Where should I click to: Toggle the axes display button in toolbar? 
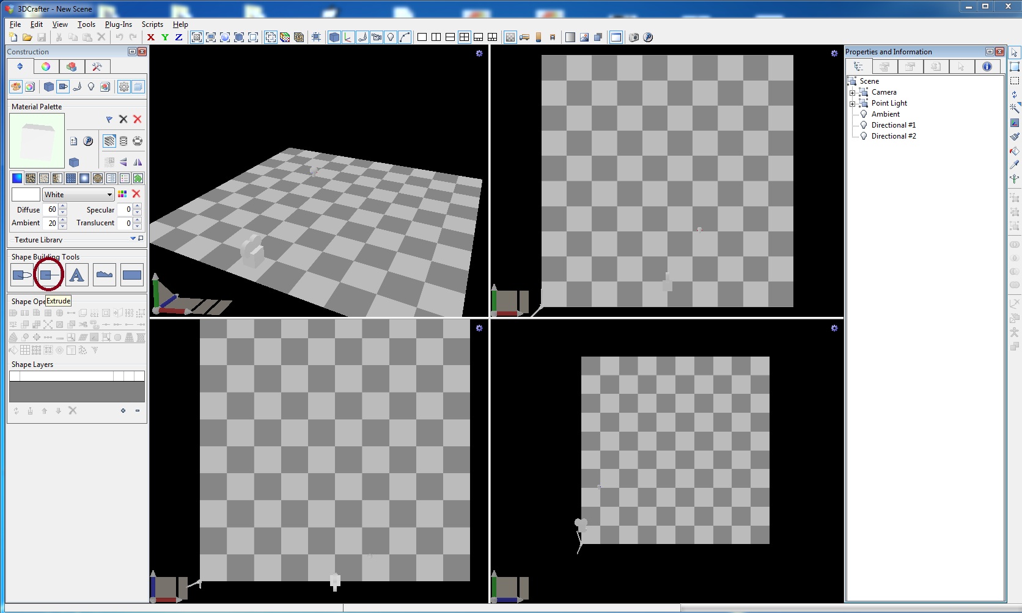pos(348,37)
